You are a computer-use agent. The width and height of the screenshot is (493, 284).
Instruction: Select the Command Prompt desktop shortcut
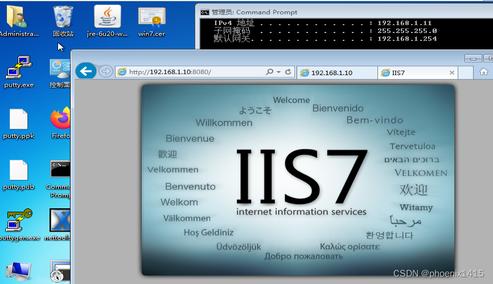[60, 179]
